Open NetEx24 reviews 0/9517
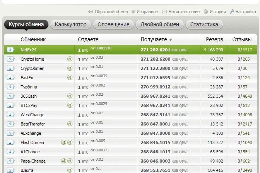This screenshot has width=260, height=173. [245, 50]
